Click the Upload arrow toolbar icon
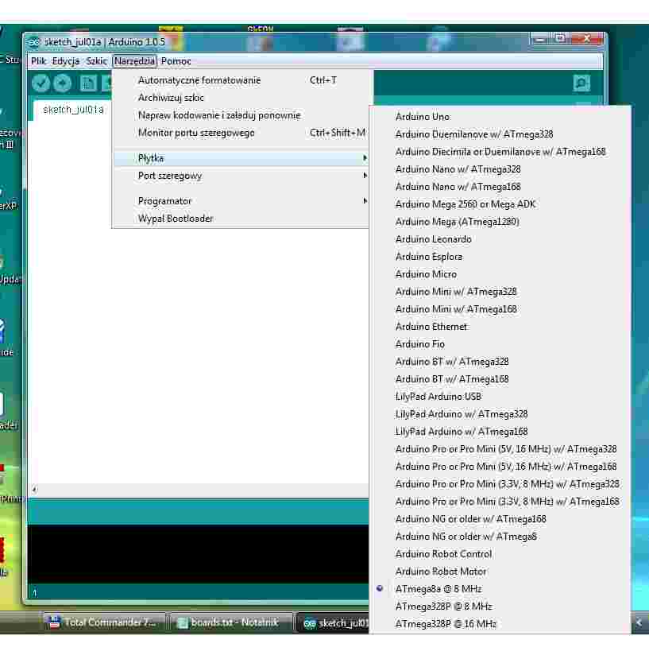Viewport: 649px width, 659px height. click(x=63, y=83)
